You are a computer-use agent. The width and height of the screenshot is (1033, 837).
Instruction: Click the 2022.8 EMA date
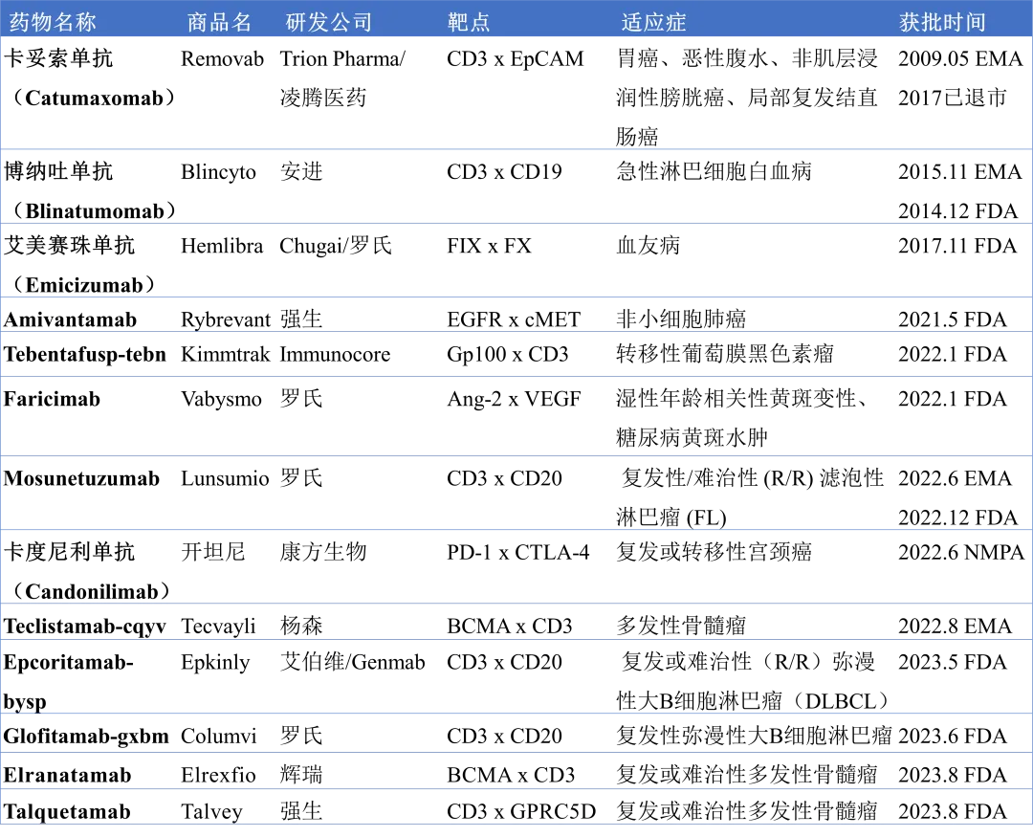[x=955, y=627]
